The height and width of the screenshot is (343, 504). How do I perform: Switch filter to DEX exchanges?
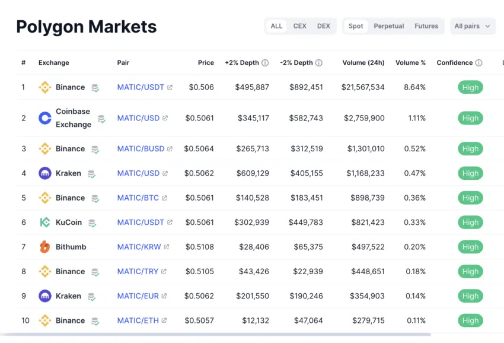pos(324,26)
